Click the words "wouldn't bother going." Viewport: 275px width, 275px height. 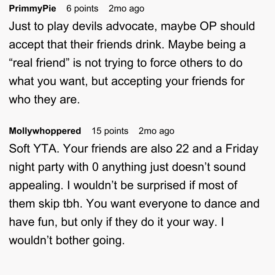[x=67, y=240]
